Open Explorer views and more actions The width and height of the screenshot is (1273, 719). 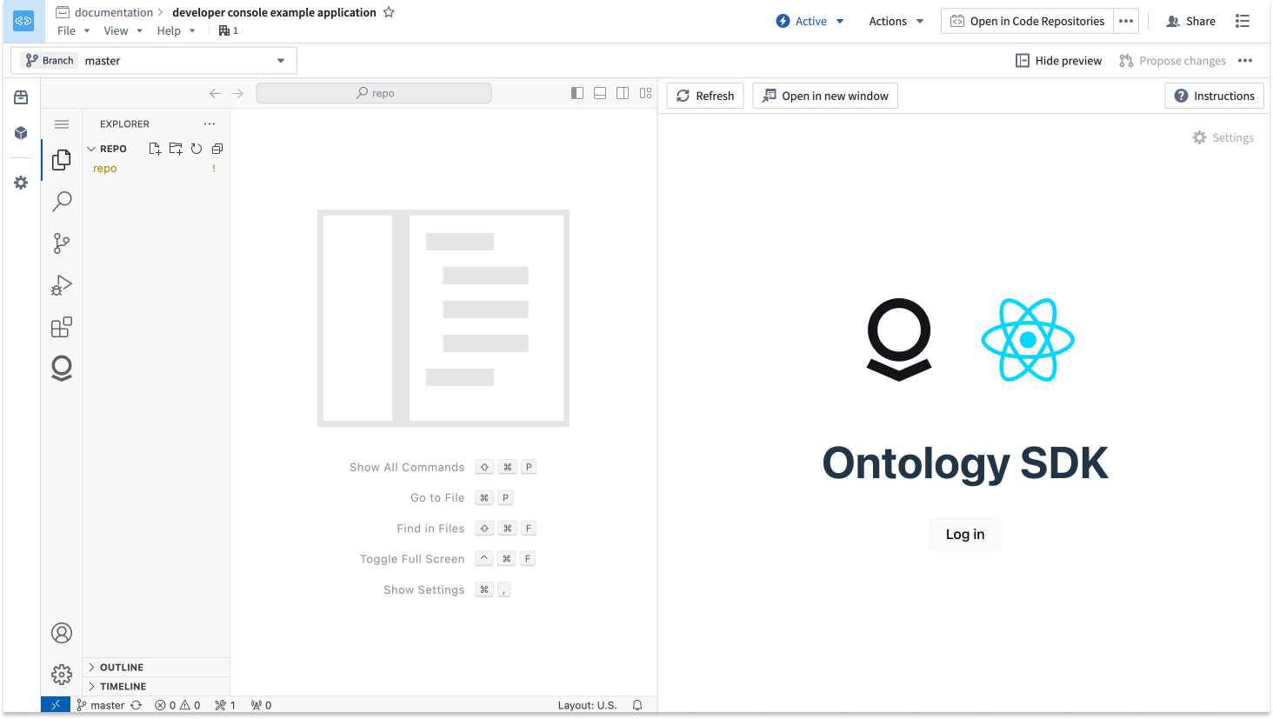(210, 124)
